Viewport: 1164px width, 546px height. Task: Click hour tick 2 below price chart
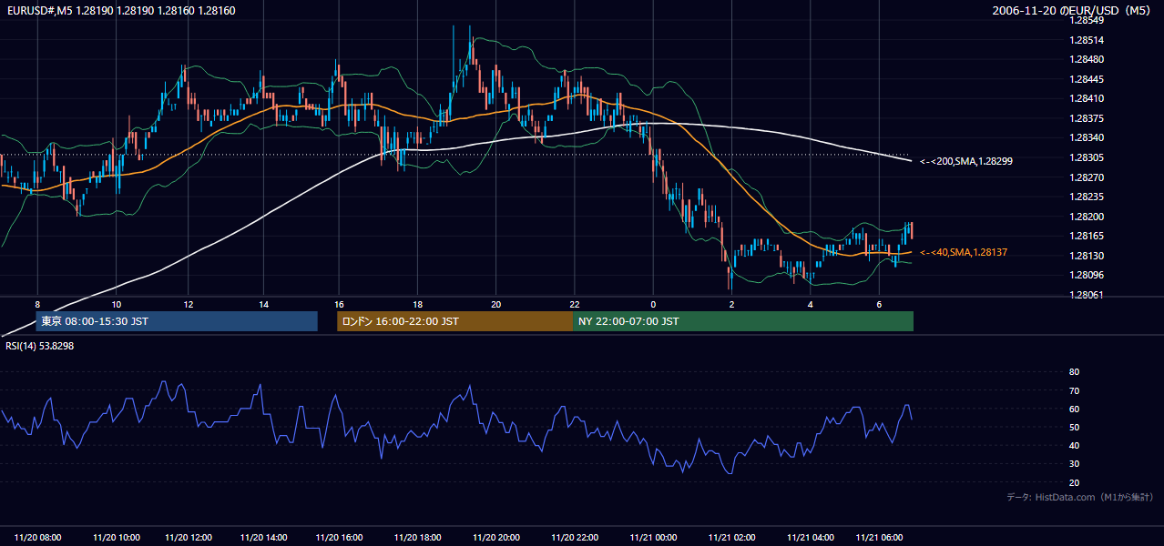pos(731,304)
